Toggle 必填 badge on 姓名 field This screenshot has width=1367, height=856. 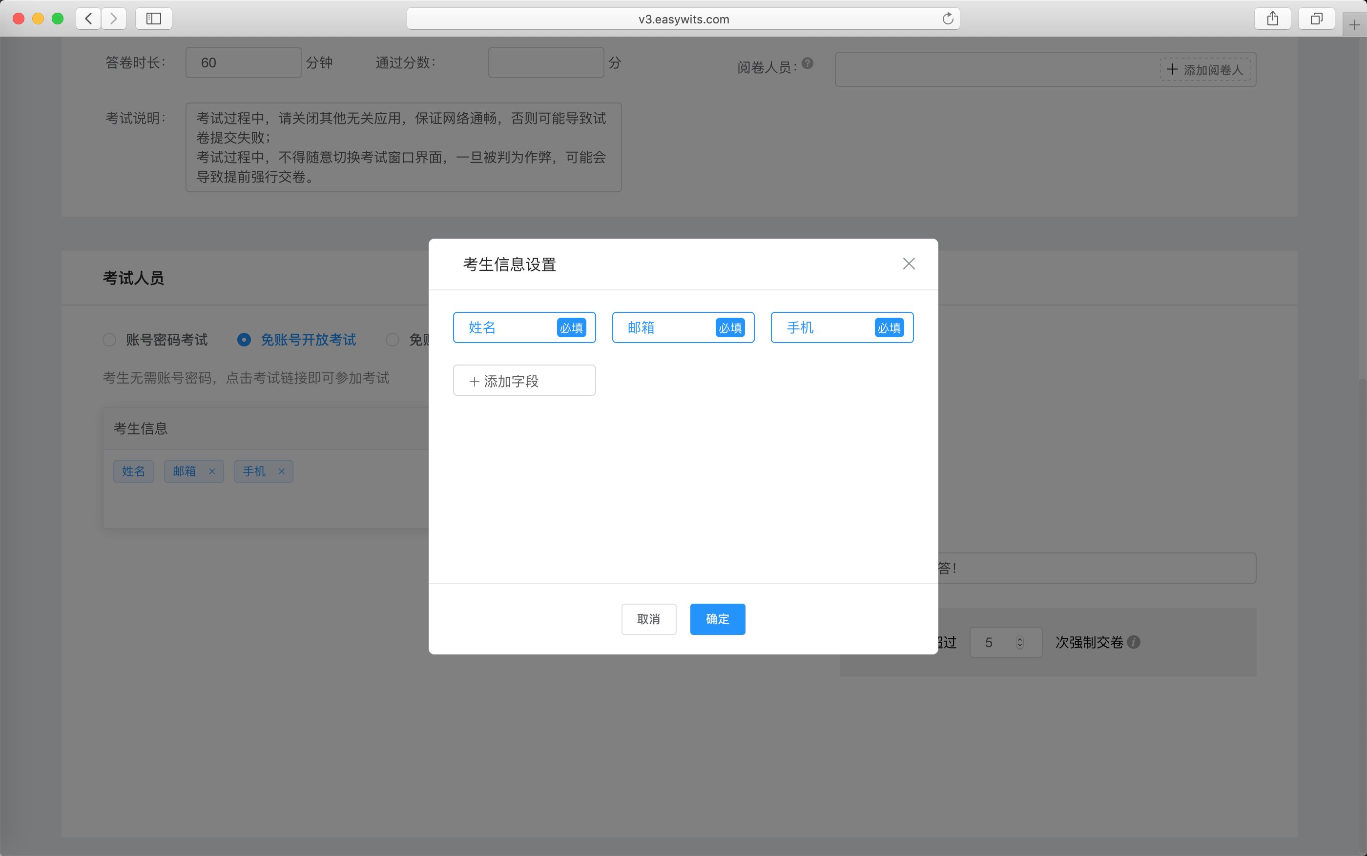click(x=571, y=328)
